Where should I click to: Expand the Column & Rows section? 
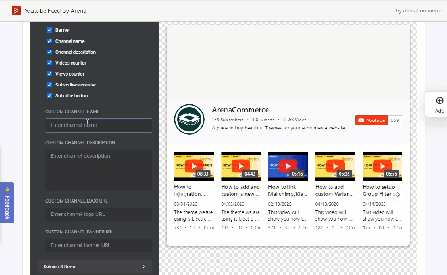pos(94,267)
